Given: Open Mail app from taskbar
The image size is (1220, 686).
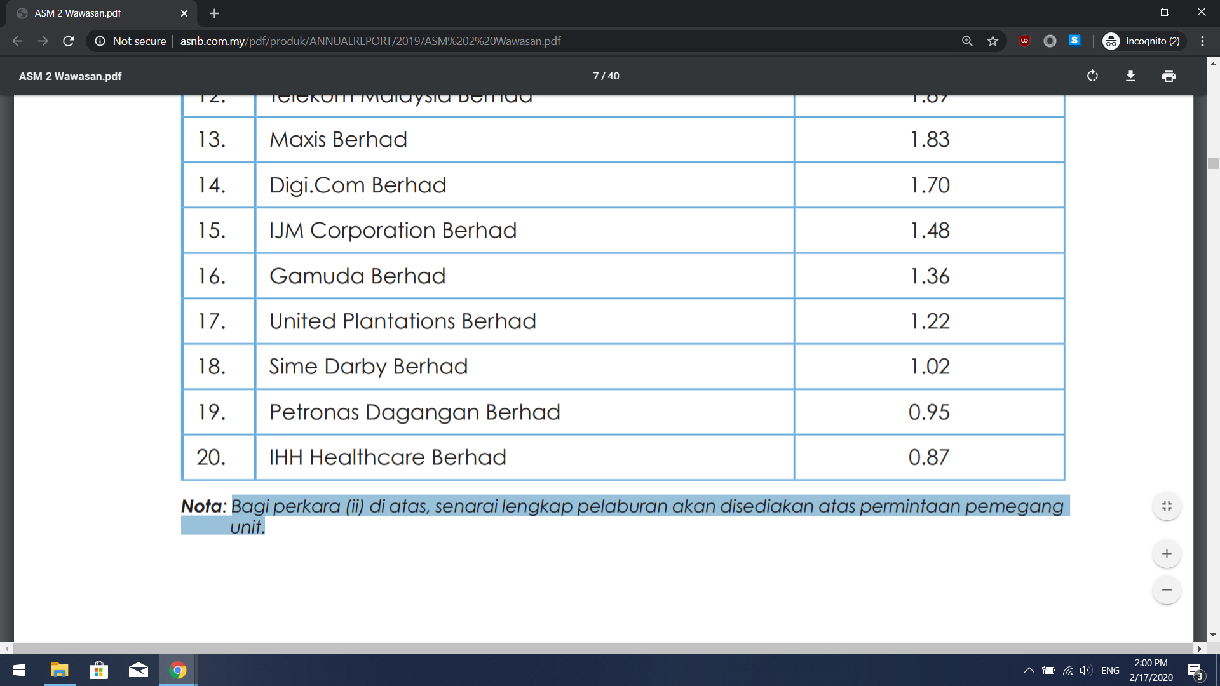Looking at the screenshot, I should click(x=139, y=670).
